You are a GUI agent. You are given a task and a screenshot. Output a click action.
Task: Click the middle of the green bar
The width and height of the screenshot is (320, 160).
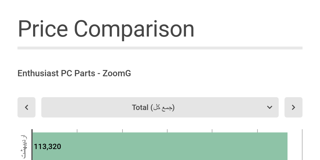(x=160, y=146)
